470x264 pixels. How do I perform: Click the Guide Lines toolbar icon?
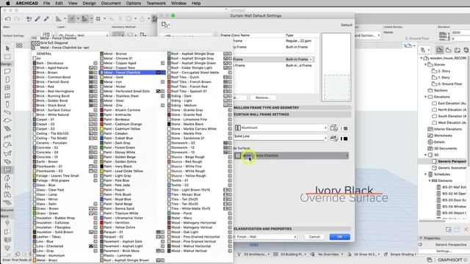coord(72,19)
